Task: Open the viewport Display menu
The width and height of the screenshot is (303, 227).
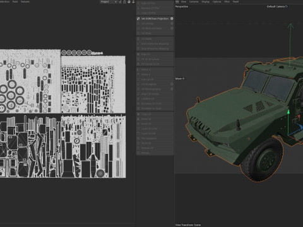Action: coord(205,2)
